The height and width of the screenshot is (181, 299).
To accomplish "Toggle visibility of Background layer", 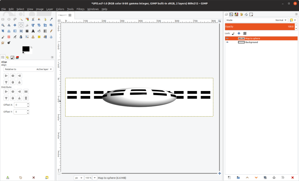I will pyautogui.click(x=227, y=42).
